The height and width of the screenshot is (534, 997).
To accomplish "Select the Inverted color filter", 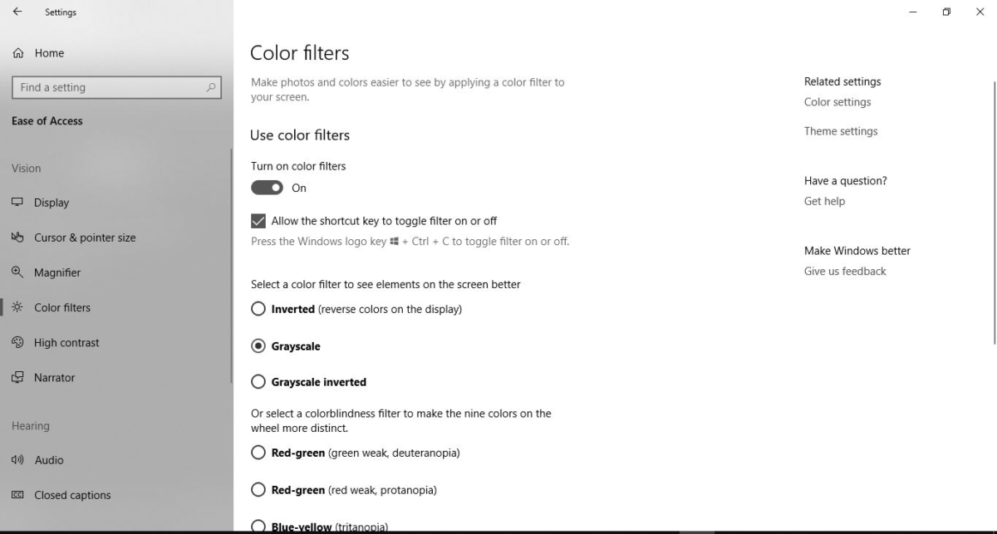I will [258, 308].
